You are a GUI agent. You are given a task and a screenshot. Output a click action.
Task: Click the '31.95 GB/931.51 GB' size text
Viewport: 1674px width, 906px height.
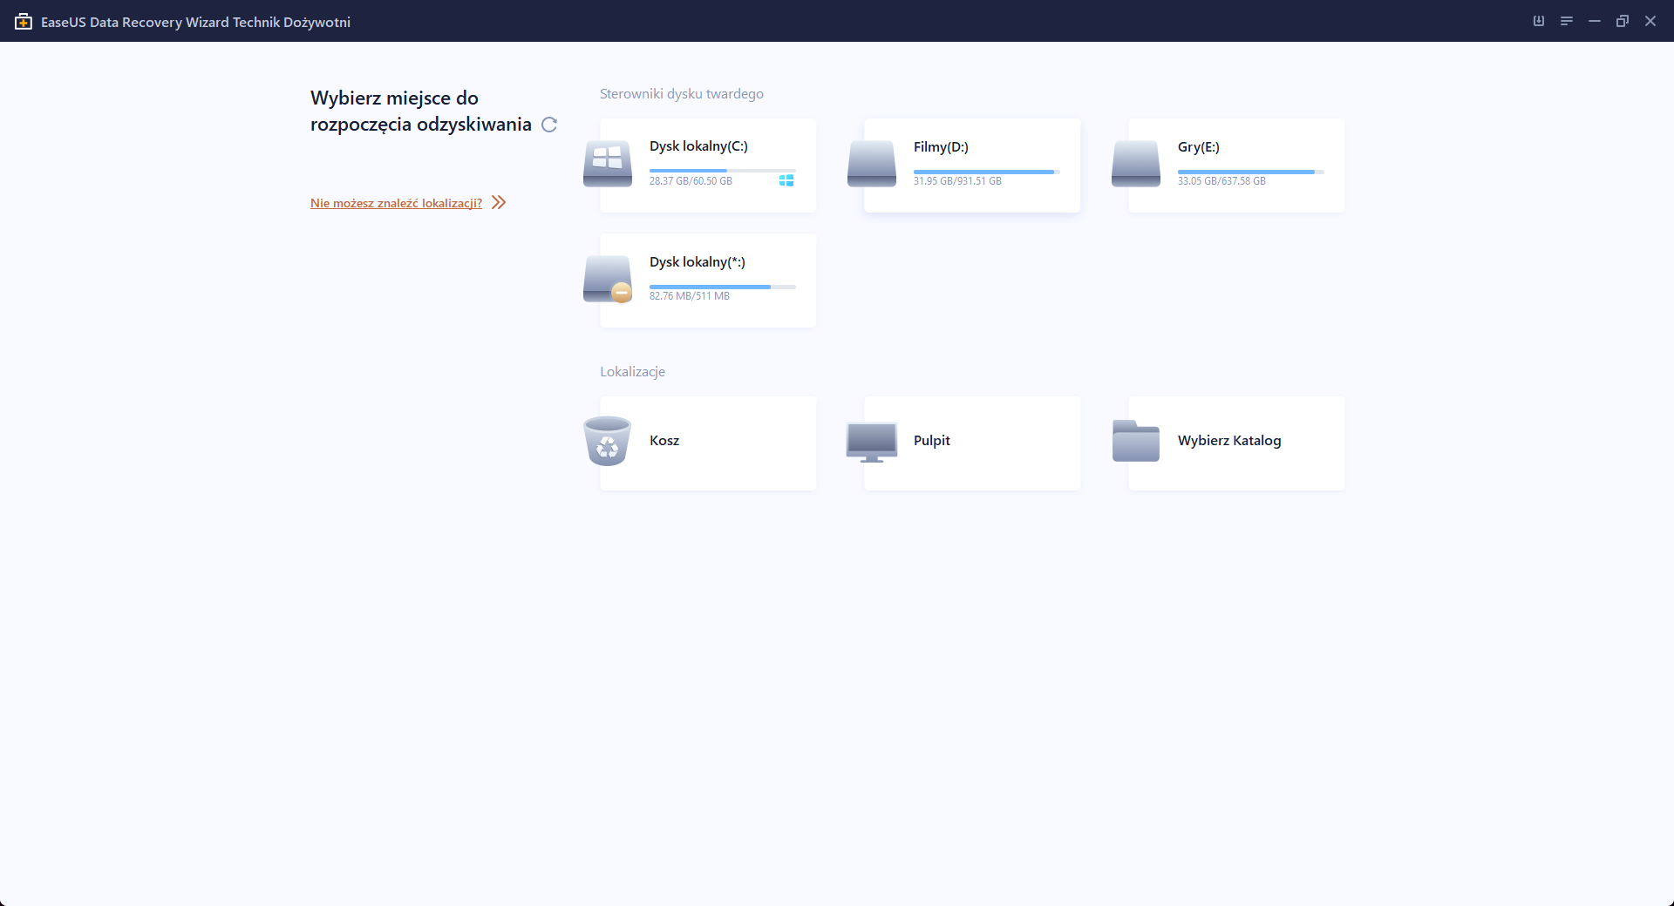click(x=957, y=181)
